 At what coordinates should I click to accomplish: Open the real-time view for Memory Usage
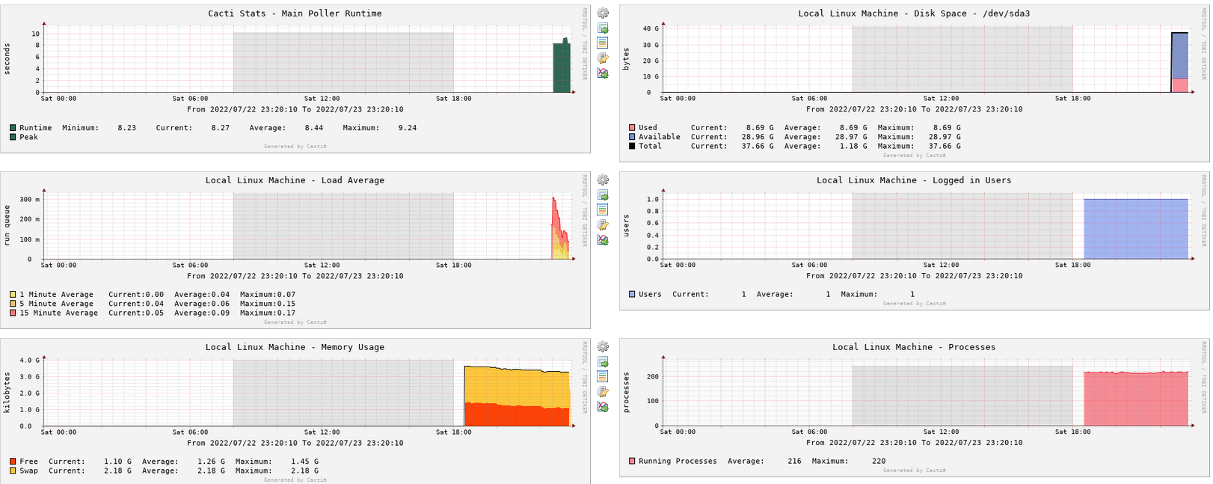pyautogui.click(x=603, y=407)
